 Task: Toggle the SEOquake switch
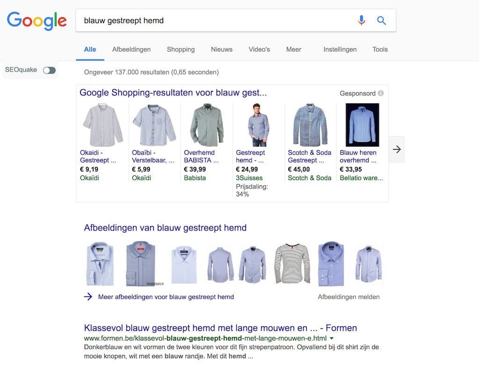[x=49, y=70]
